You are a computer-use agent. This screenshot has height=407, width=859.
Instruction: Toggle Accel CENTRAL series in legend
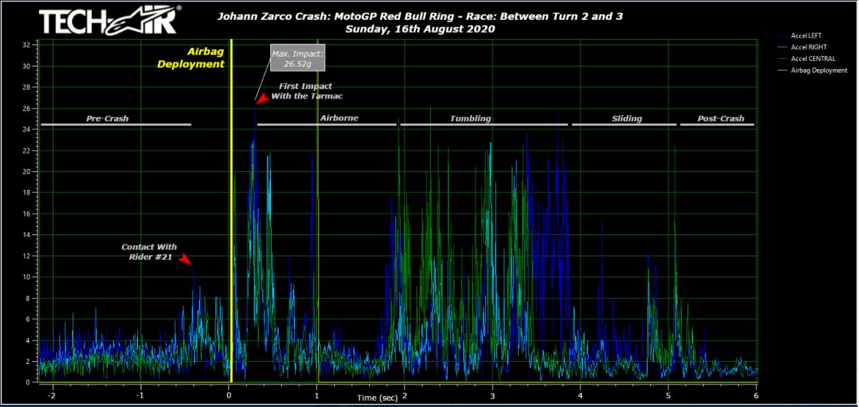click(x=813, y=59)
